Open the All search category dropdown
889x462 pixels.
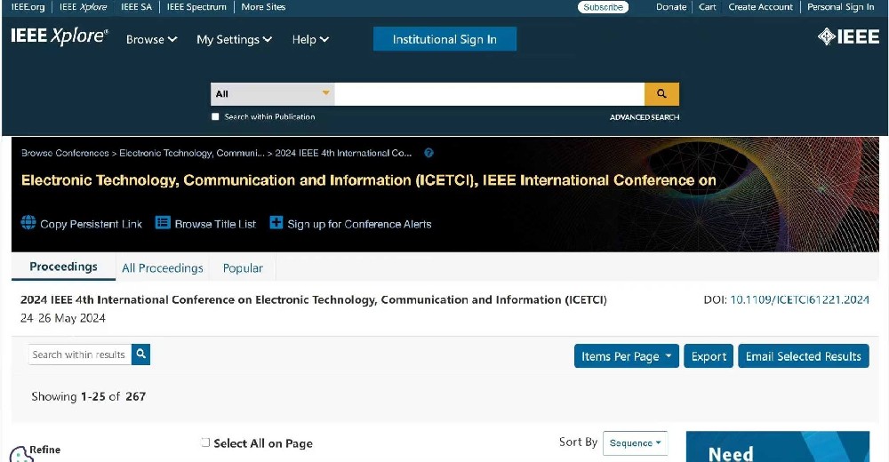click(272, 93)
